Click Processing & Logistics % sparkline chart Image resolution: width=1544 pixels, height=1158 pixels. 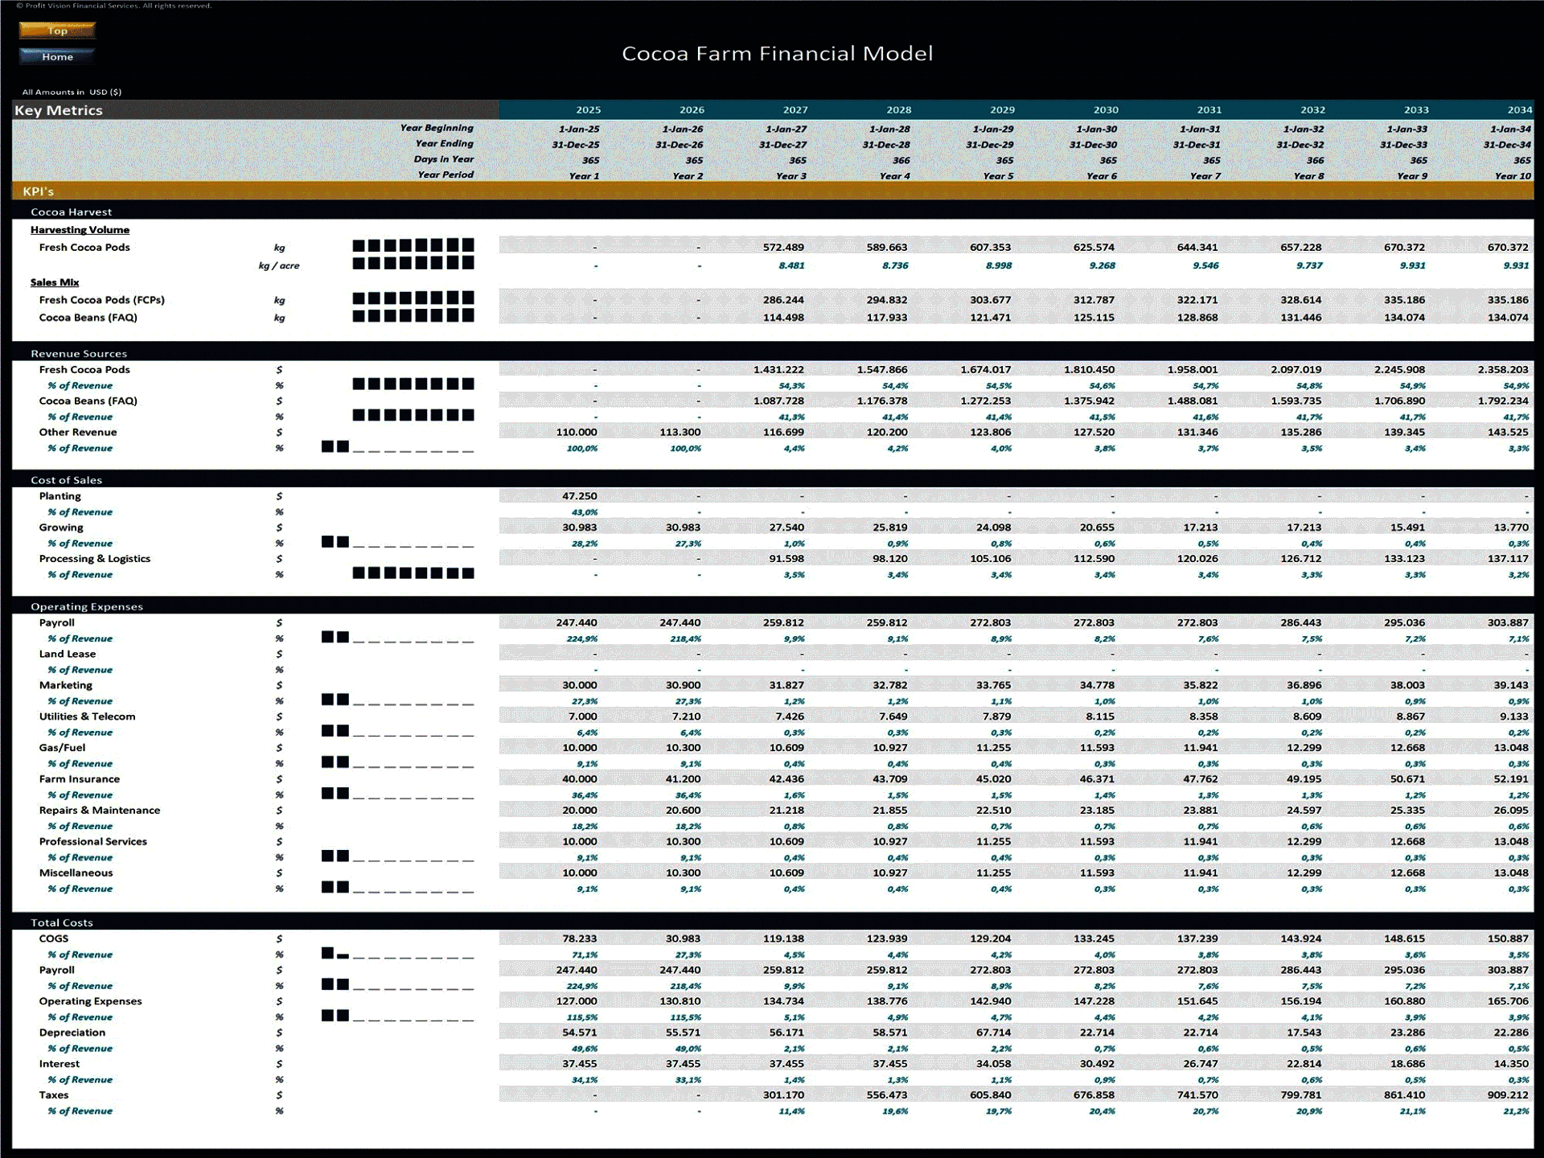(413, 573)
